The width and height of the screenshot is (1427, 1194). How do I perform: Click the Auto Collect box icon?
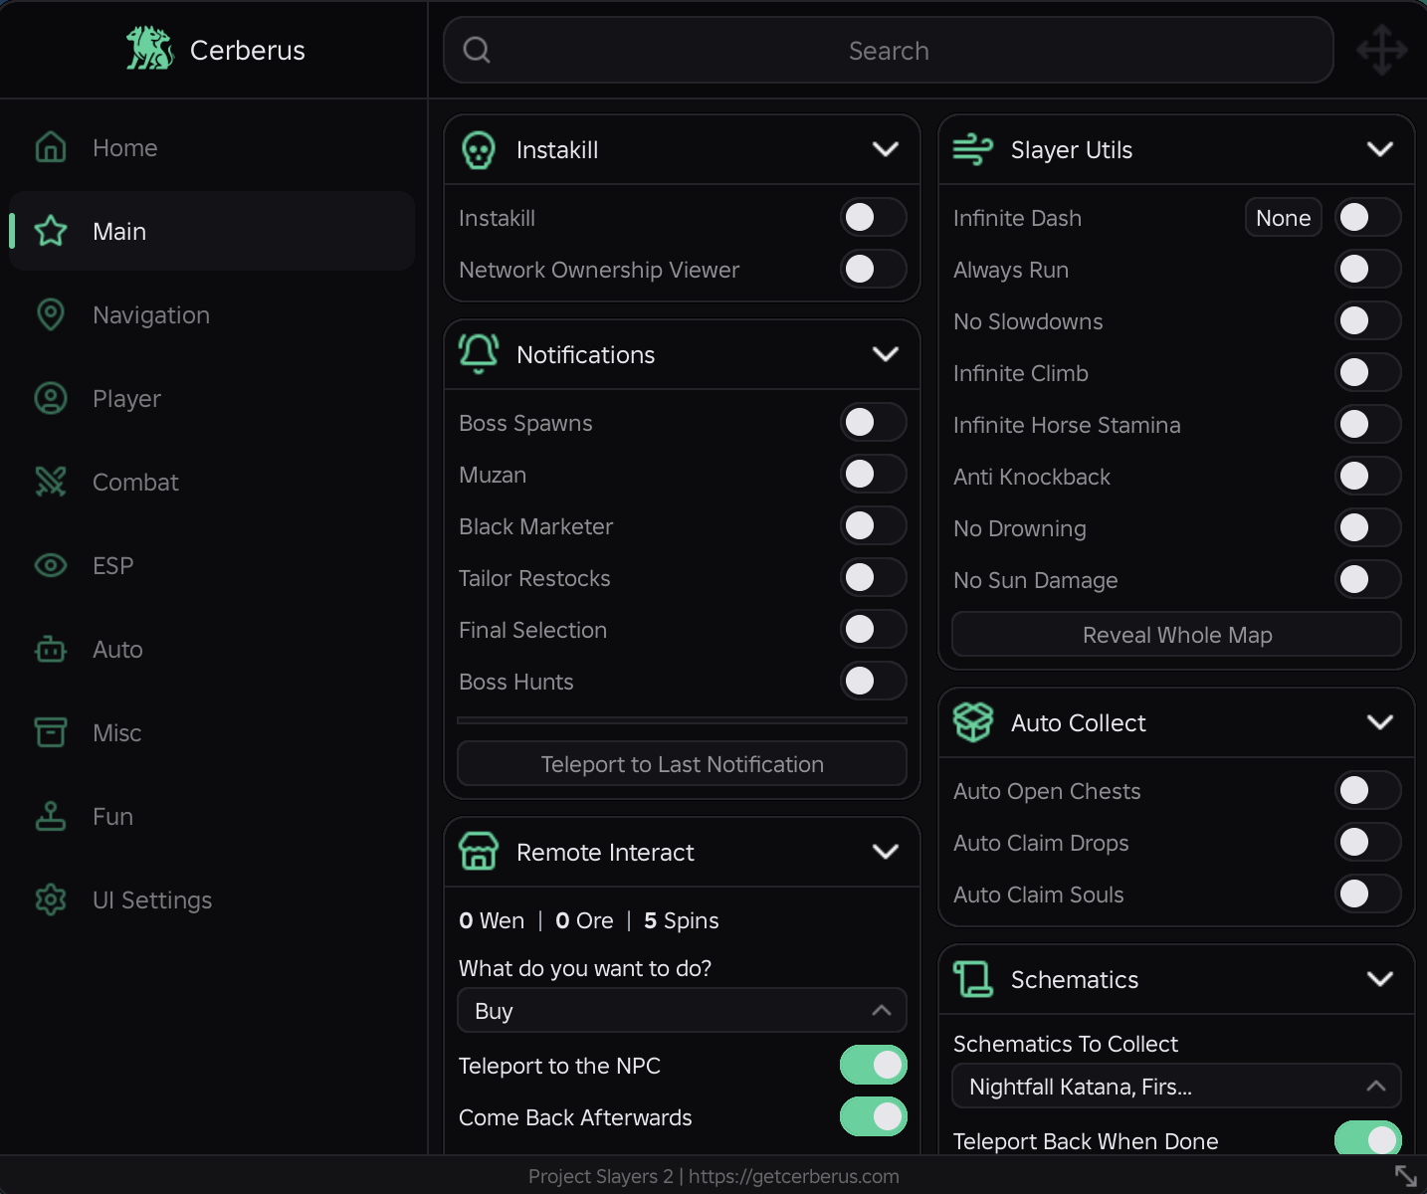pyautogui.click(x=973, y=722)
